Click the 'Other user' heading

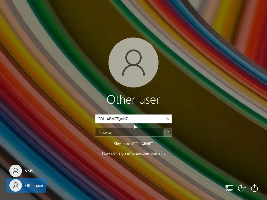pos(133,99)
